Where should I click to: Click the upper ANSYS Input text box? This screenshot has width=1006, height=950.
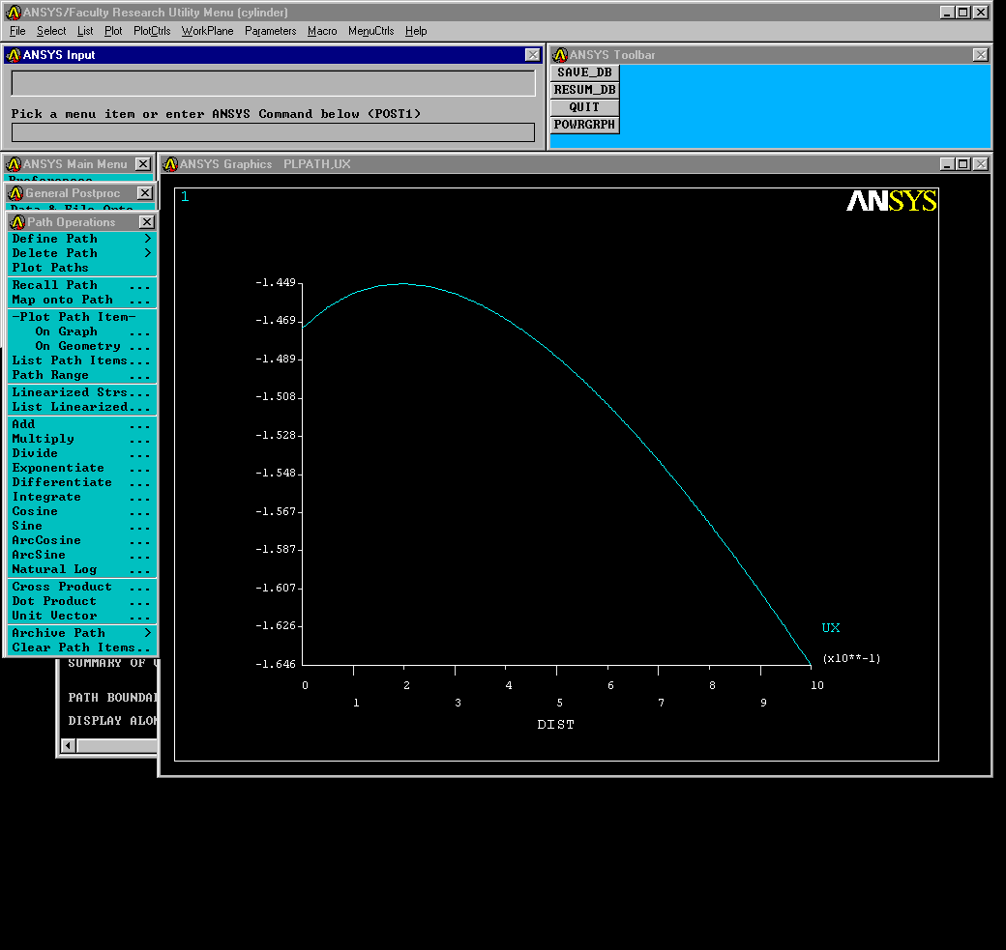point(274,83)
